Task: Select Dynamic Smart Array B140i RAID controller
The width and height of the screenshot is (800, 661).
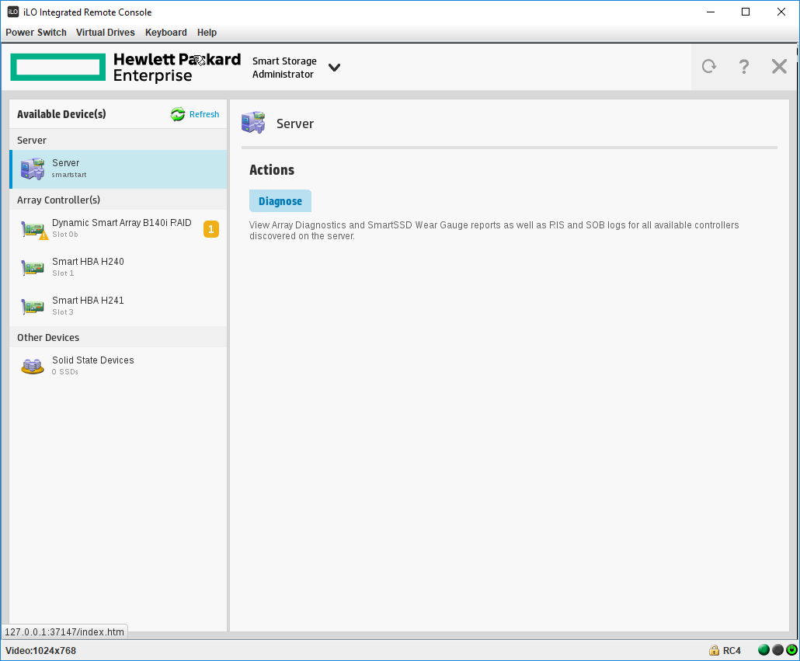Action: pyautogui.click(x=118, y=228)
